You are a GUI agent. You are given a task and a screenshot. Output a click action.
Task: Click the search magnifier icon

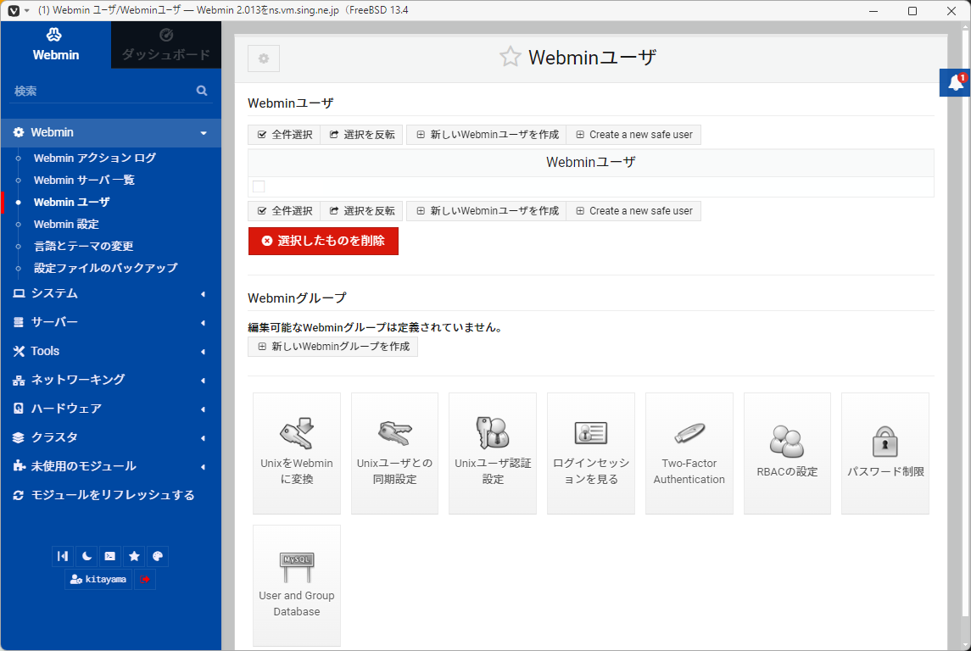202,91
